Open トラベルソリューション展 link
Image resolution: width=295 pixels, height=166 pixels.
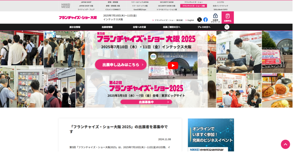coord(167,10)
